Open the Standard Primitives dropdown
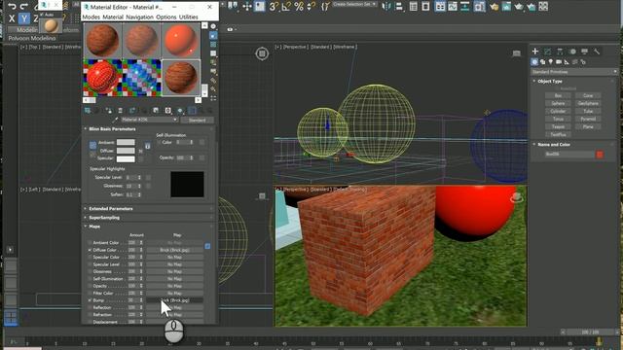This screenshot has width=623, height=350. point(574,72)
